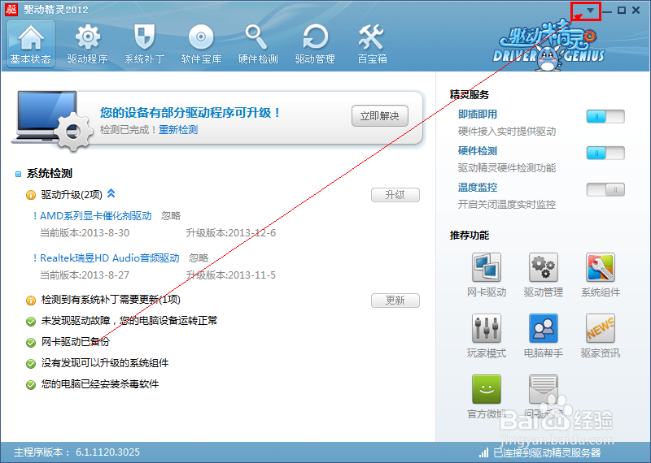Click the Driver Genius mascot logo

point(548,48)
